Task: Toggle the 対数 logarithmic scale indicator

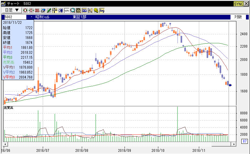Action: 238,17
